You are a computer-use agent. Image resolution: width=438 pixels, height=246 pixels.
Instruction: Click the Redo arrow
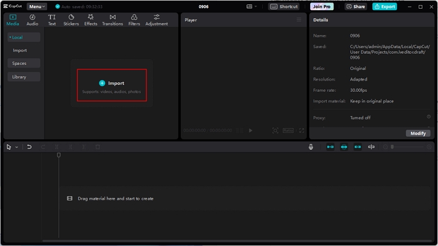[43, 147]
